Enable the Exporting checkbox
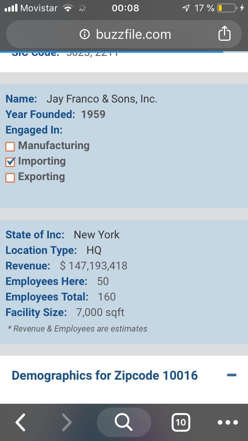Screen dimensions: 248x441 point(10,177)
